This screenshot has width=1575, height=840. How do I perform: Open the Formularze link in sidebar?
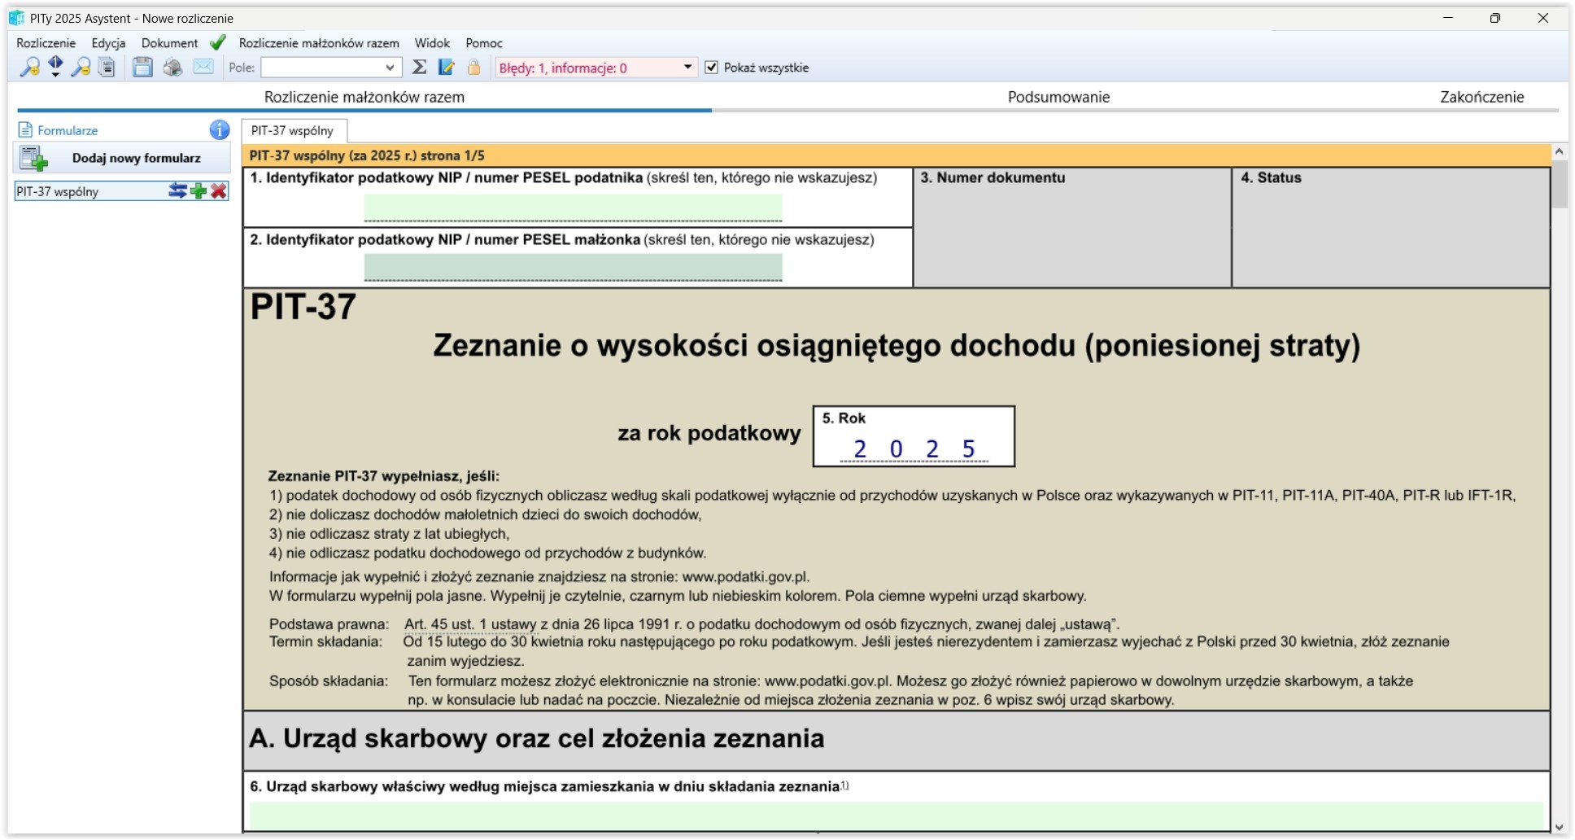click(x=67, y=130)
